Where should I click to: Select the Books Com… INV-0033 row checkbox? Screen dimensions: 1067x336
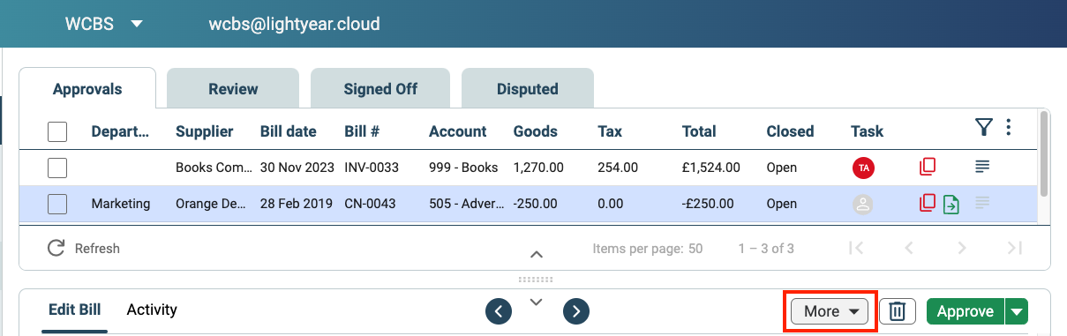(x=57, y=168)
